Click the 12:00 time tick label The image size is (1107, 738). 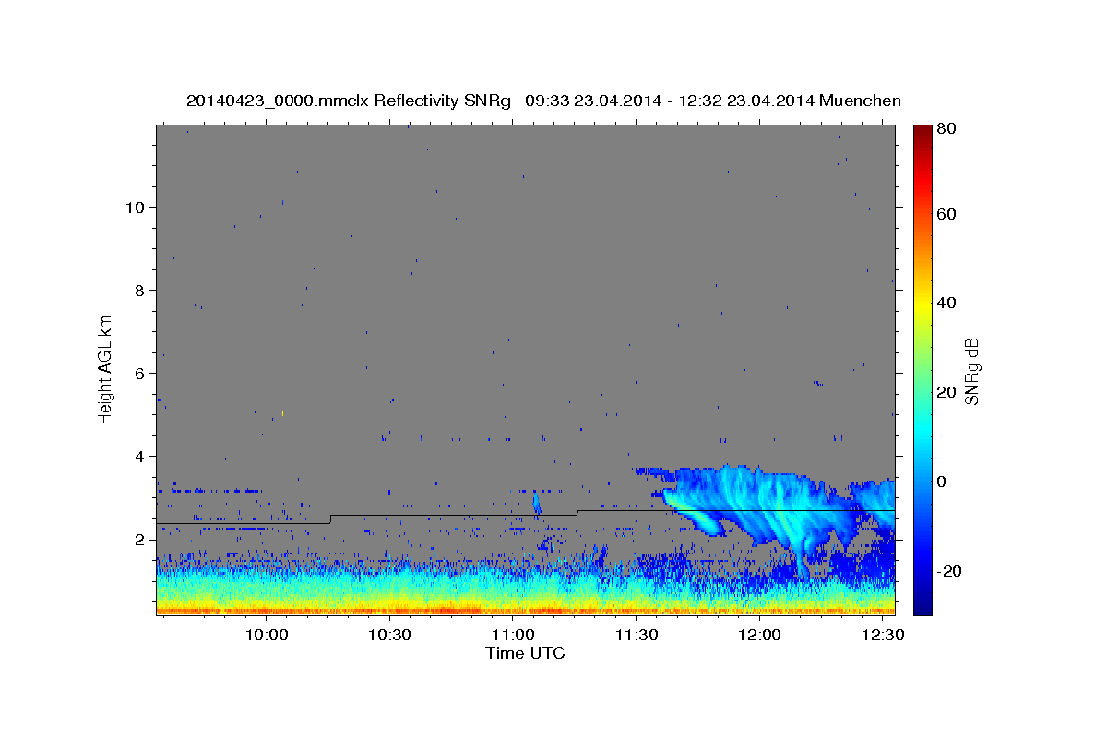click(759, 636)
